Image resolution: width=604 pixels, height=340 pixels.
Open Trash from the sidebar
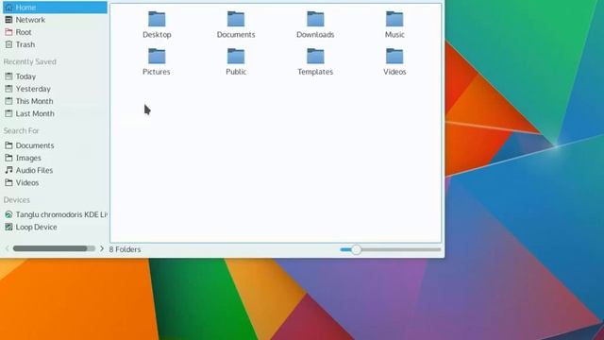(x=55, y=44)
